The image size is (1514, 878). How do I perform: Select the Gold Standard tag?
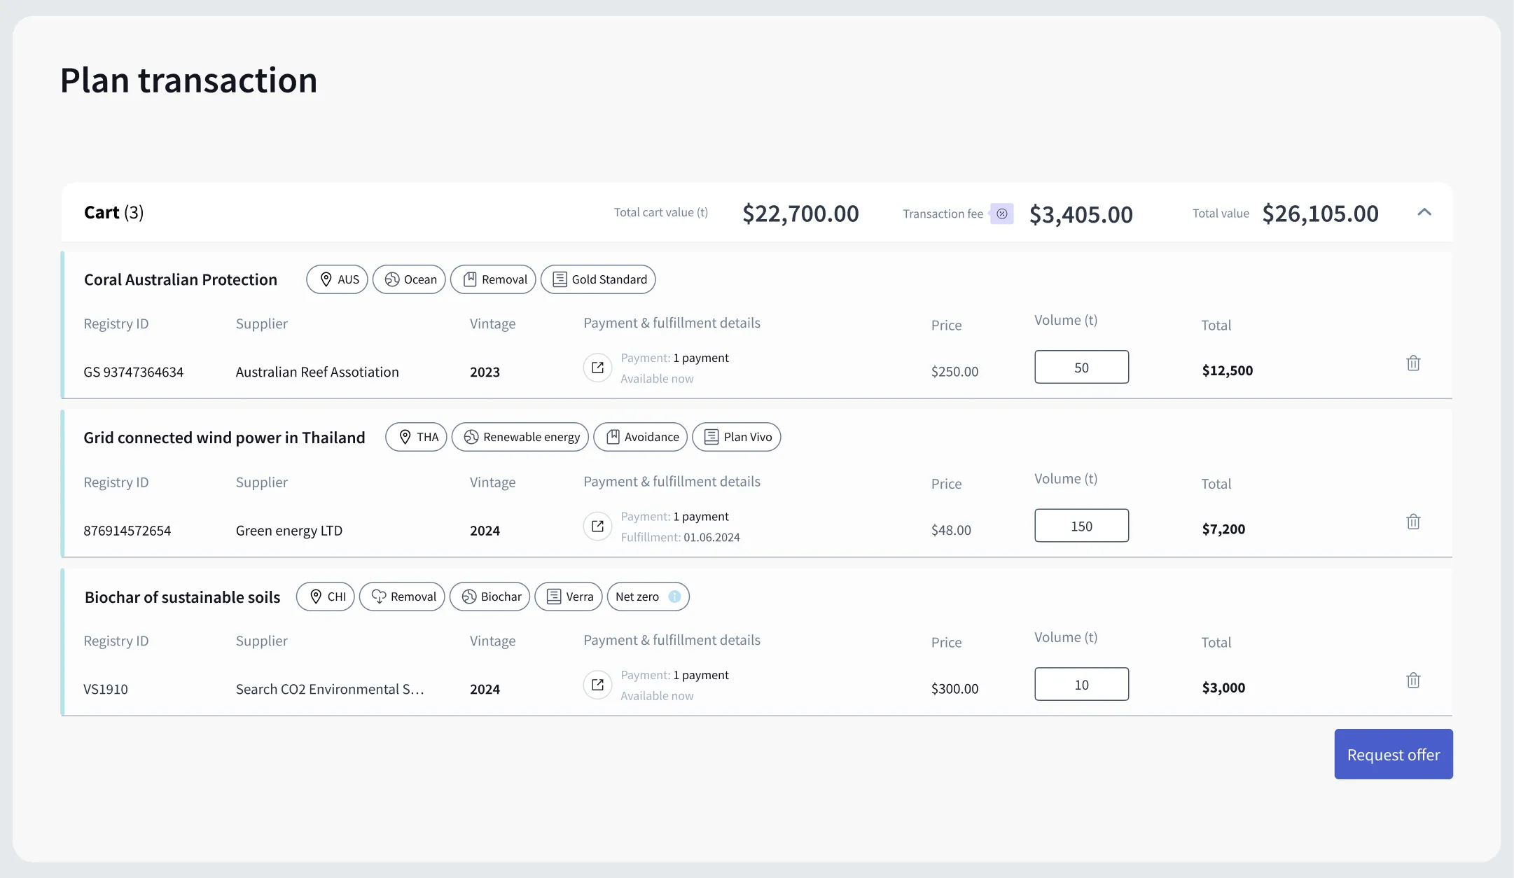[x=598, y=279]
